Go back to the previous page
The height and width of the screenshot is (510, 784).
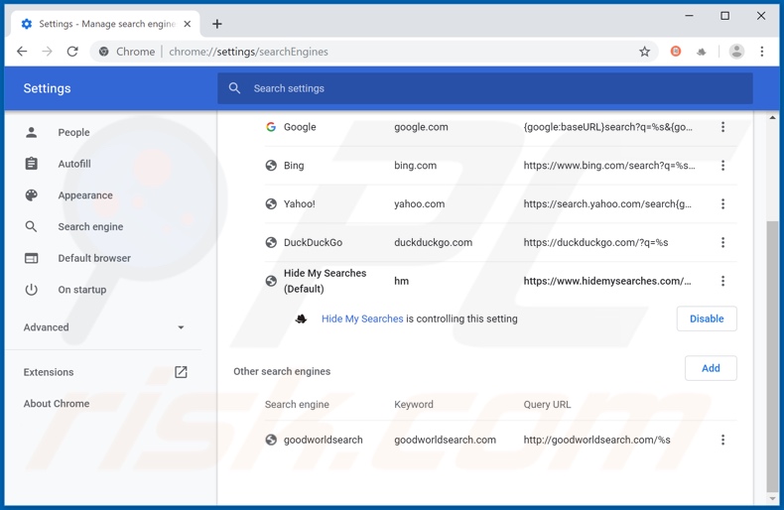pyautogui.click(x=22, y=52)
